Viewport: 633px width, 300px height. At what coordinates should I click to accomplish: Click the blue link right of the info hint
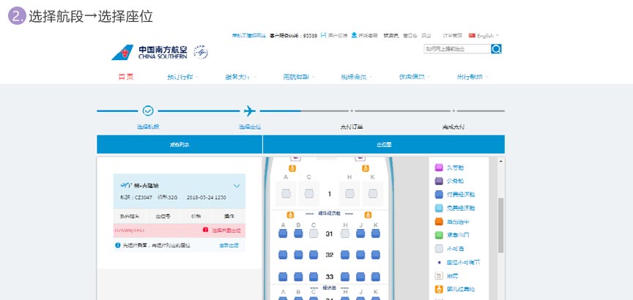229,245
